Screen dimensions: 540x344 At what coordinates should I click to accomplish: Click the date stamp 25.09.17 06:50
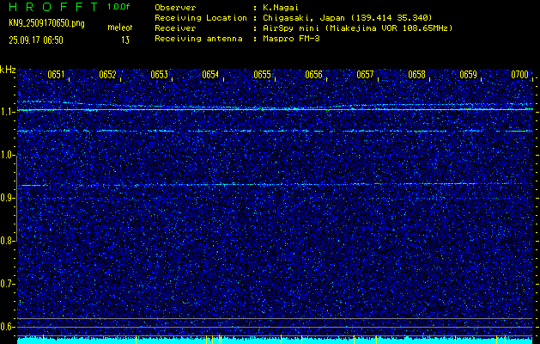point(36,40)
